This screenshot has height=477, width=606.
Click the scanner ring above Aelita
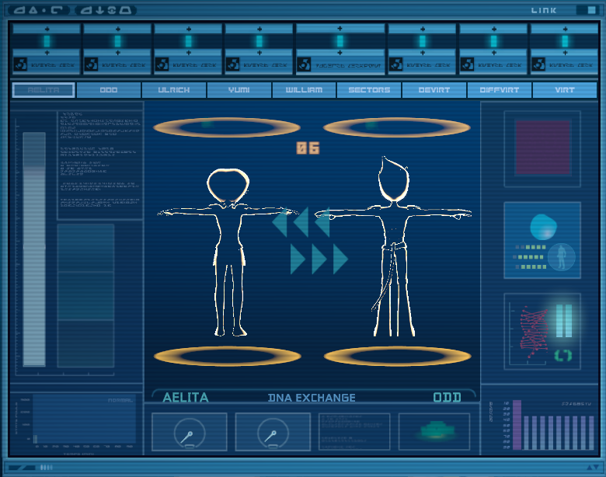tap(227, 127)
